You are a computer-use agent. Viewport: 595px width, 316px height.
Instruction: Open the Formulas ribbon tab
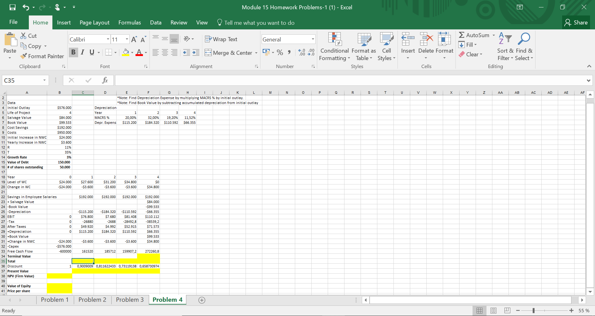(130, 23)
